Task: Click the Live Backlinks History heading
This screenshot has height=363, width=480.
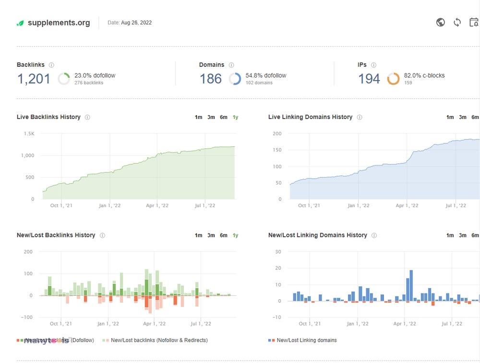Action: click(48, 117)
